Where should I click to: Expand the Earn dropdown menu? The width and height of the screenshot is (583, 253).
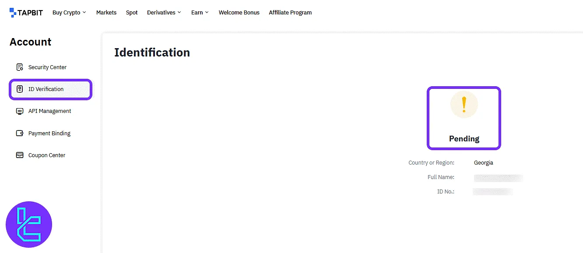200,13
